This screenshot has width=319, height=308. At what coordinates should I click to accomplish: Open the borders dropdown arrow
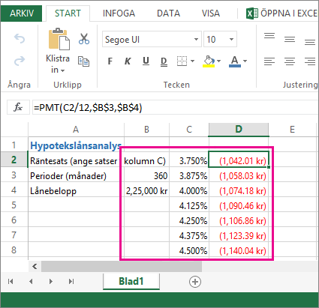click(192, 61)
